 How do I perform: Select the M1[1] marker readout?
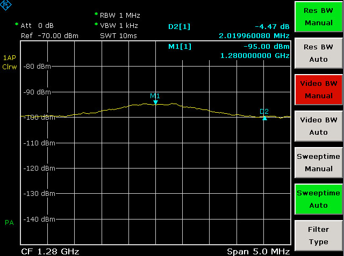pos(180,47)
